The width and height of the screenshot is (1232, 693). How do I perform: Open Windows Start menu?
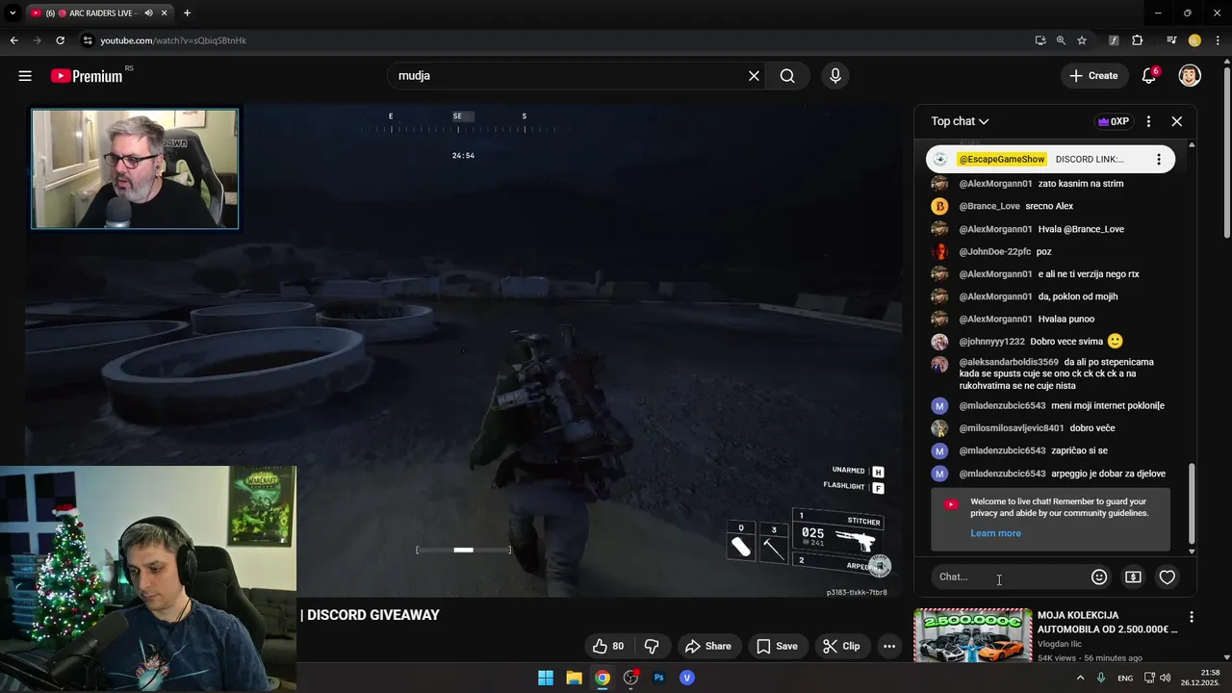(546, 678)
